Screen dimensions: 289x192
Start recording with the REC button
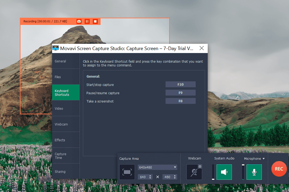click(x=279, y=169)
